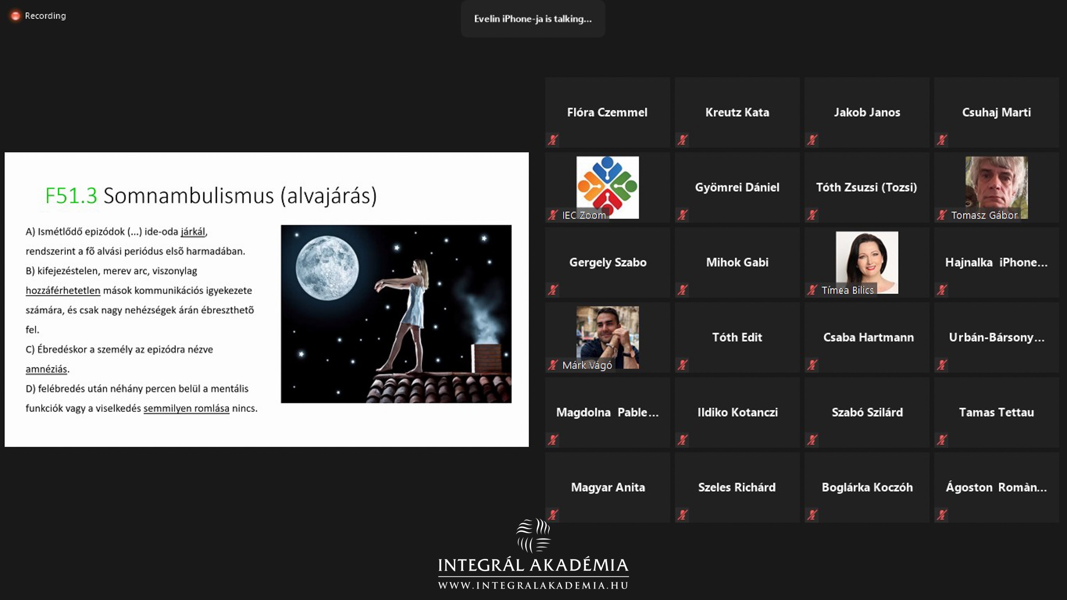Viewport: 1067px width, 600px height.
Task: Click muted mic icon on Gyömrei Dániel tile
Action: pos(683,215)
